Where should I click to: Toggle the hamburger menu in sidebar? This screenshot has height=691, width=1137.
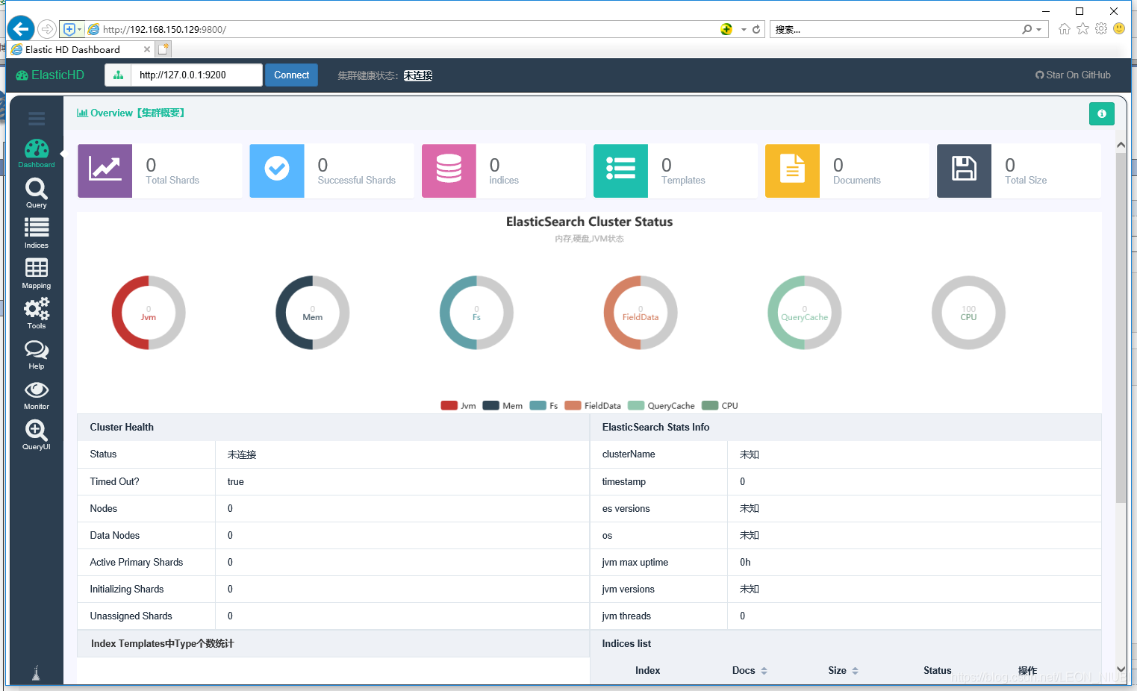37,119
